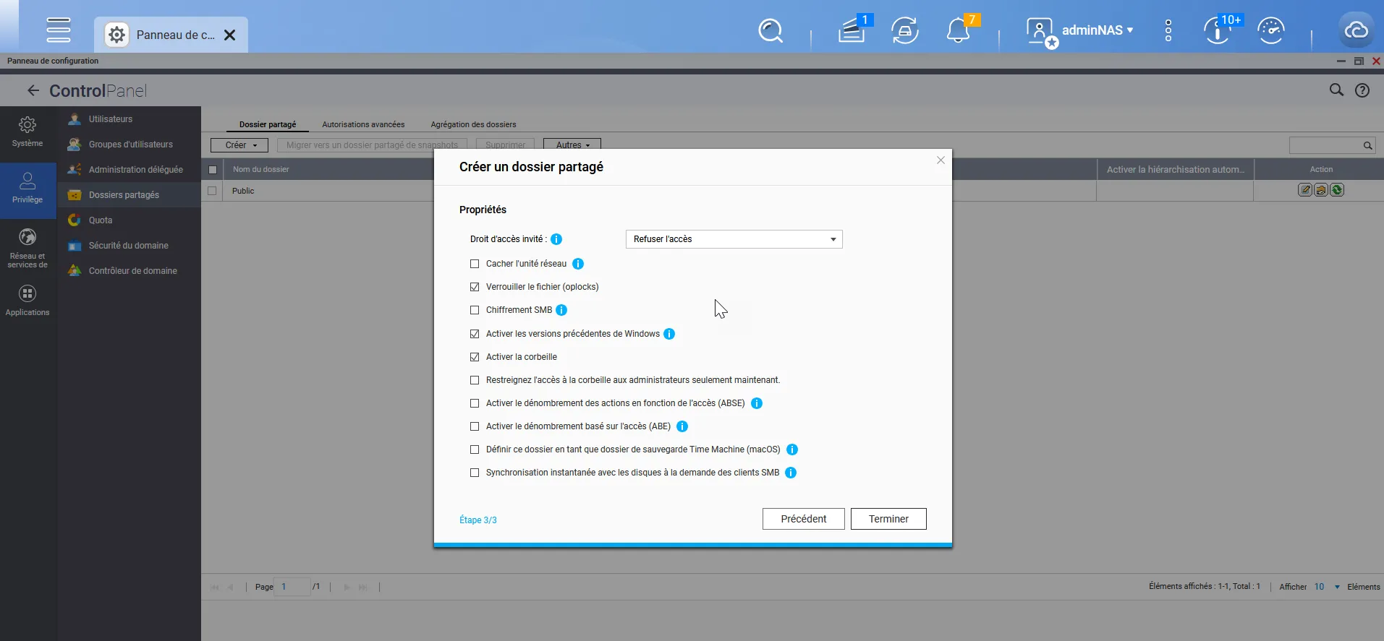Click the Précédent button
The height and width of the screenshot is (641, 1384).
pyautogui.click(x=803, y=519)
